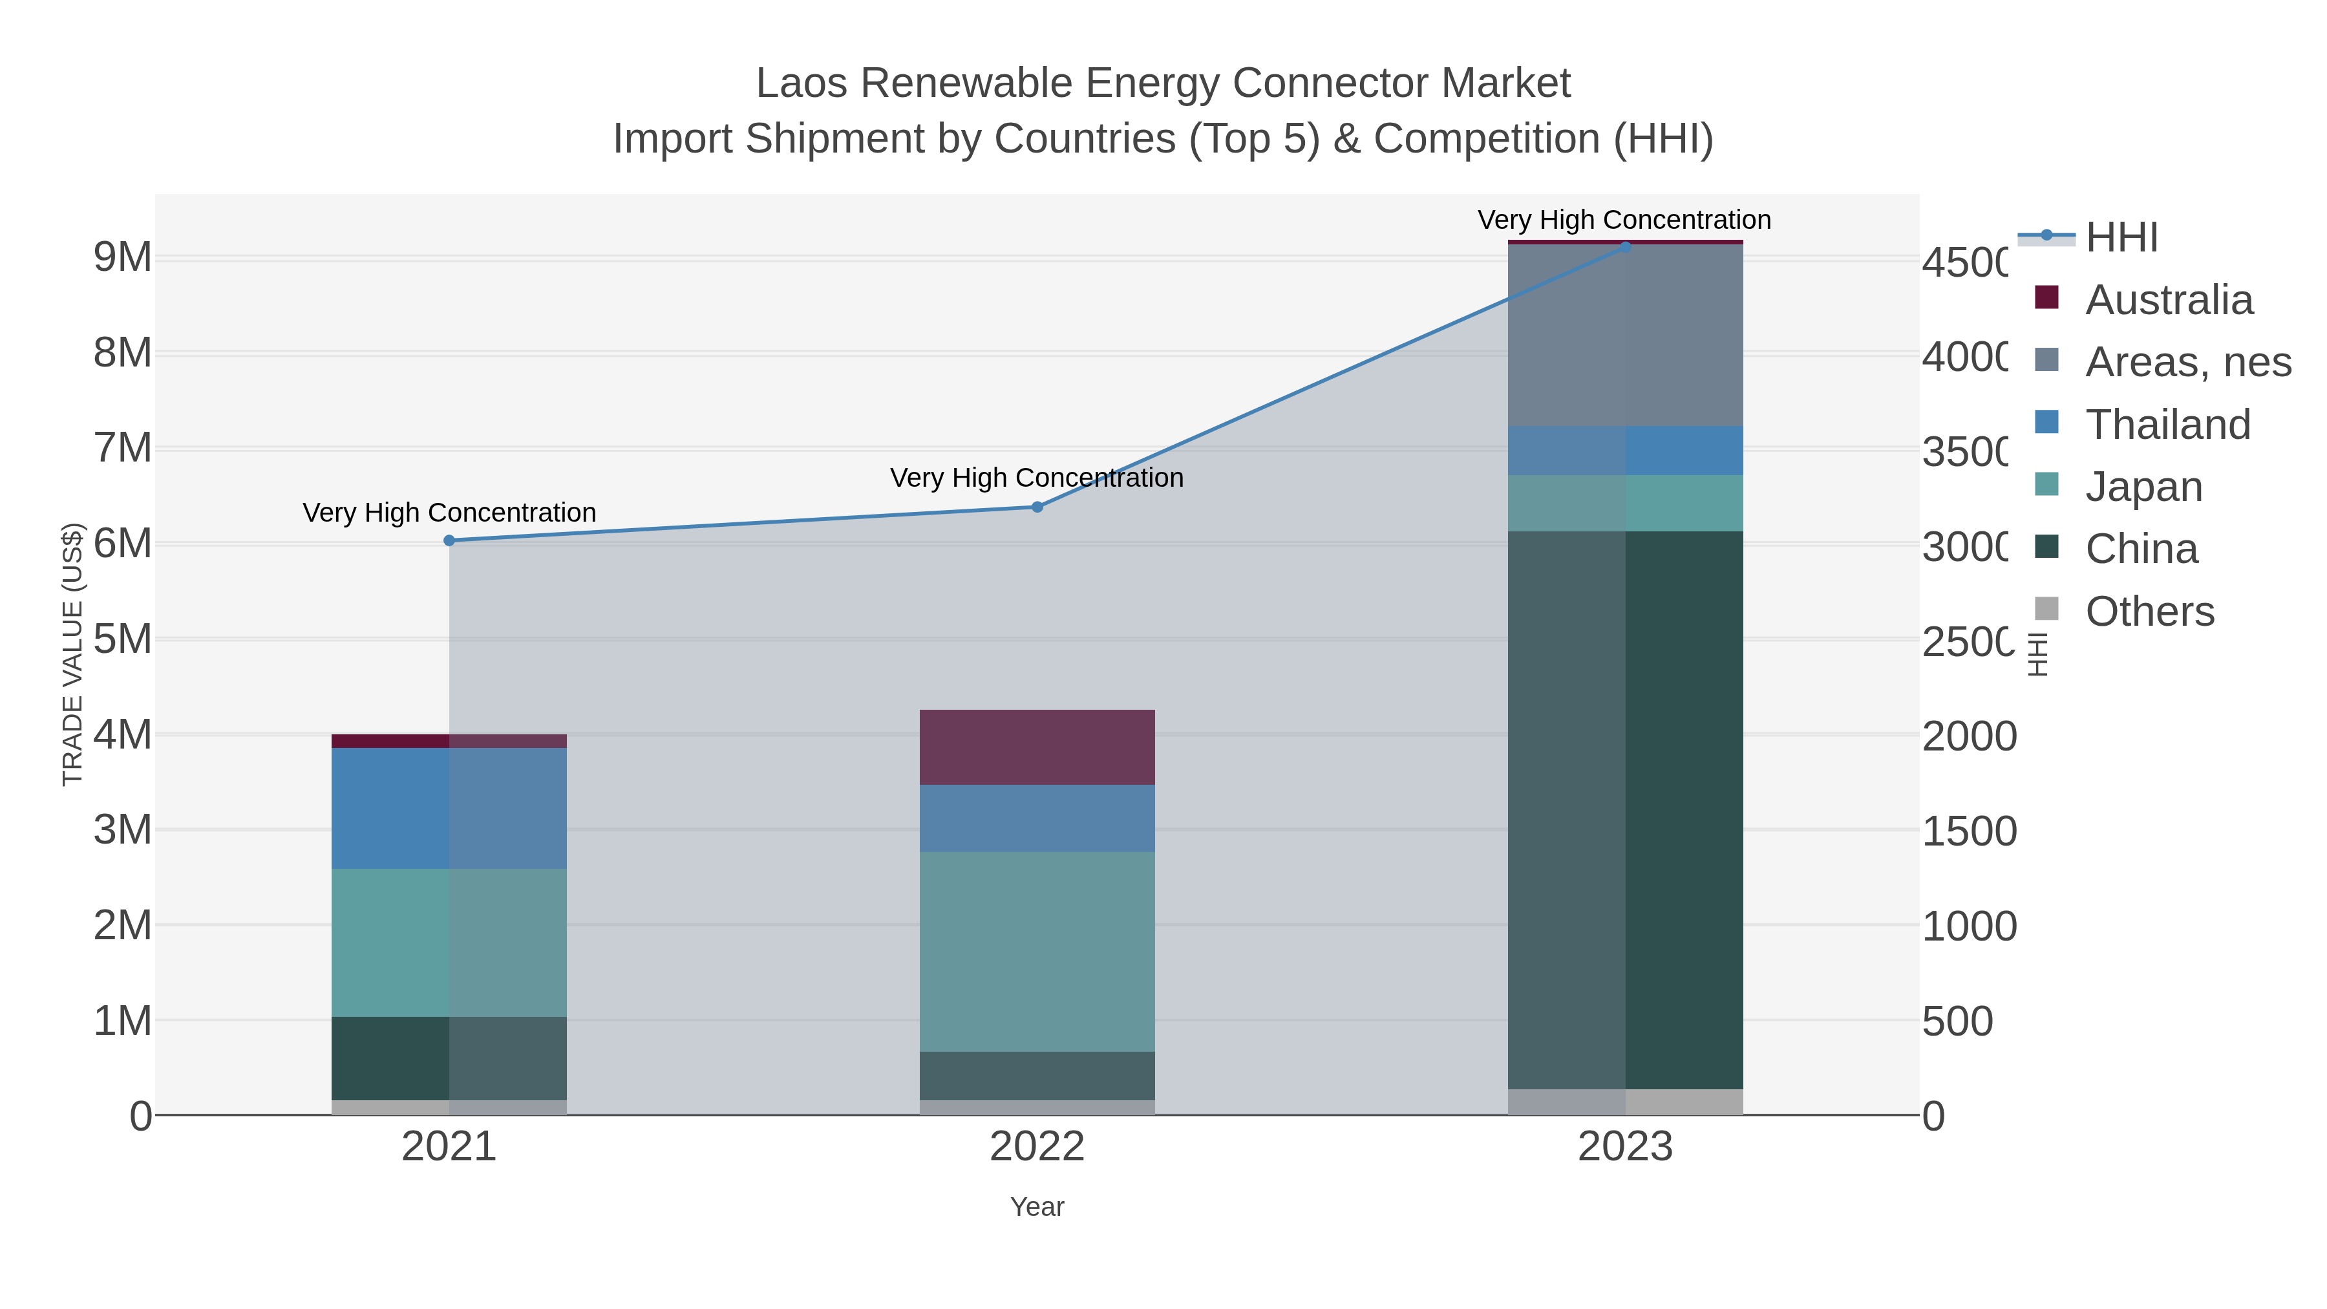Image resolution: width=2327 pixels, height=1309 pixels.
Task: Click the 5M trade value axis tick
Action: [123, 639]
